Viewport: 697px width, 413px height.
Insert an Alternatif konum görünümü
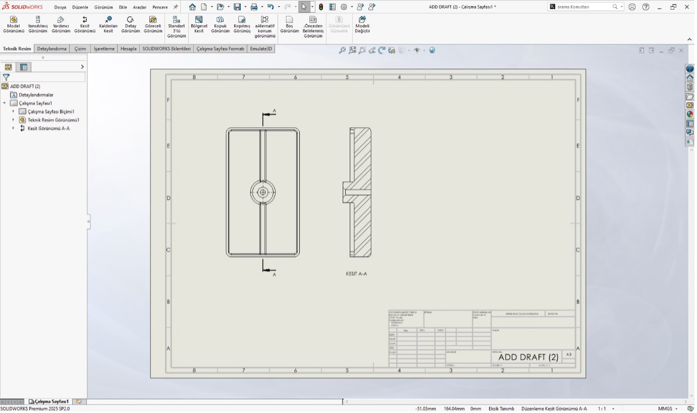click(265, 27)
